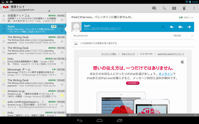Tap the clock showing 13:41

[195, 2]
